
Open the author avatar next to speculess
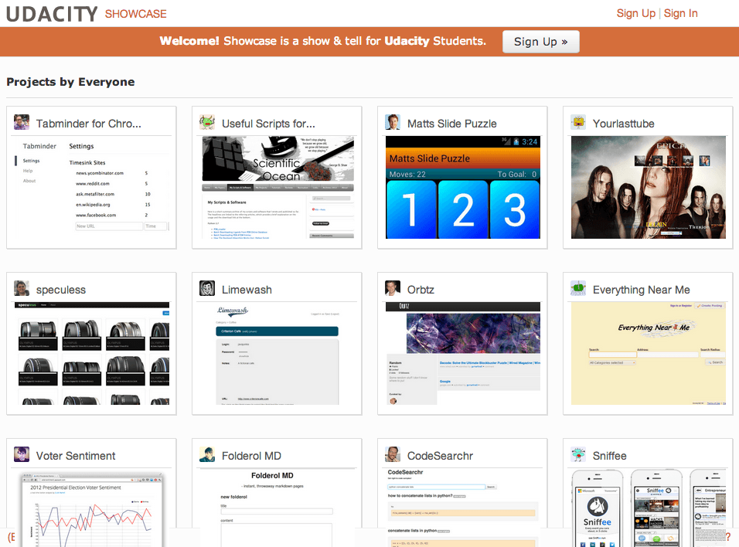pyautogui.click(x=22, y=289)
